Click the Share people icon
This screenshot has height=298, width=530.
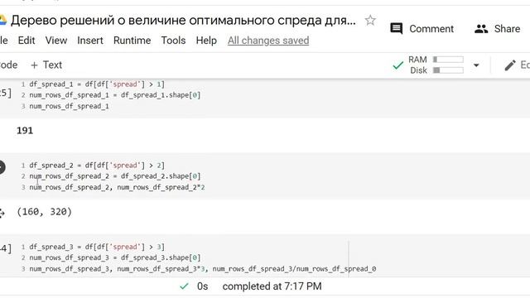pos(481,29)
